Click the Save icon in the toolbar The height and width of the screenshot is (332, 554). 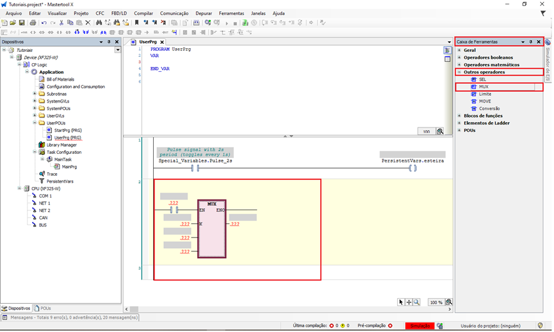click(x=22, y=23)
